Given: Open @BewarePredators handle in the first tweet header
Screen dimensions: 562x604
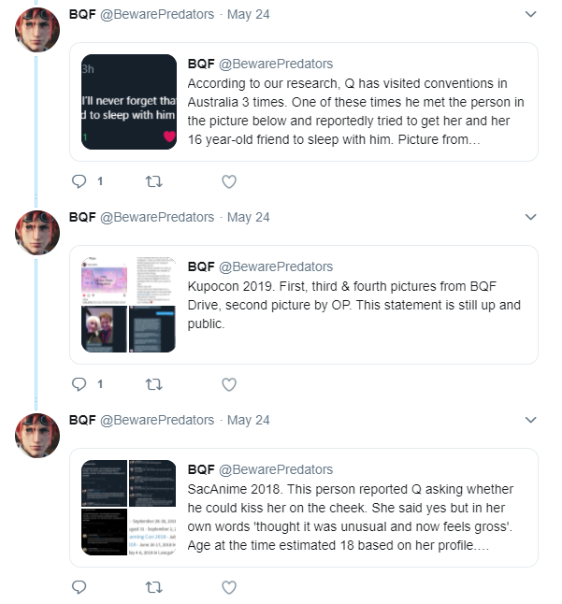Looking at the screenshot, I should point(157,14).
